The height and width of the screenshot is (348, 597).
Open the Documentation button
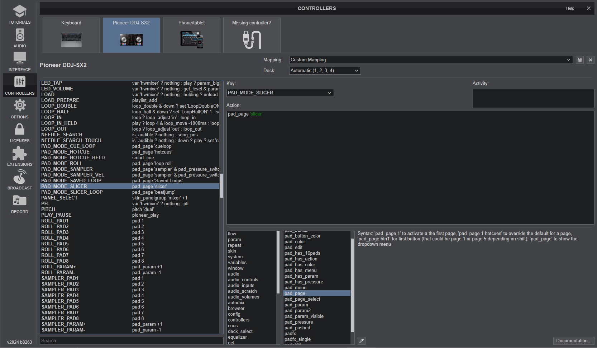[574, 341]
